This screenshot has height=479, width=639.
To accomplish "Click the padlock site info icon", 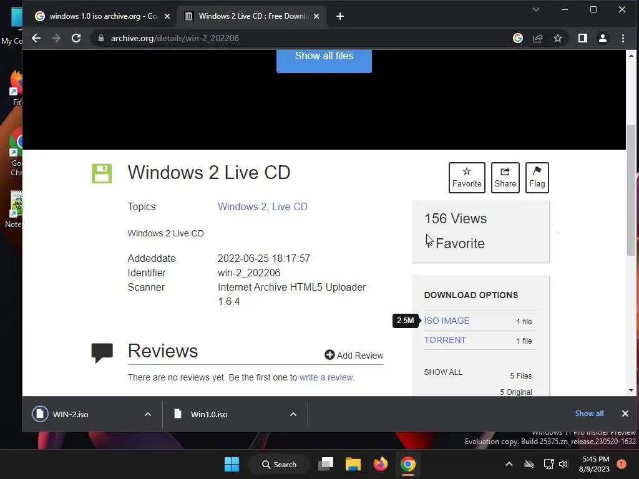I will (101, 38).
